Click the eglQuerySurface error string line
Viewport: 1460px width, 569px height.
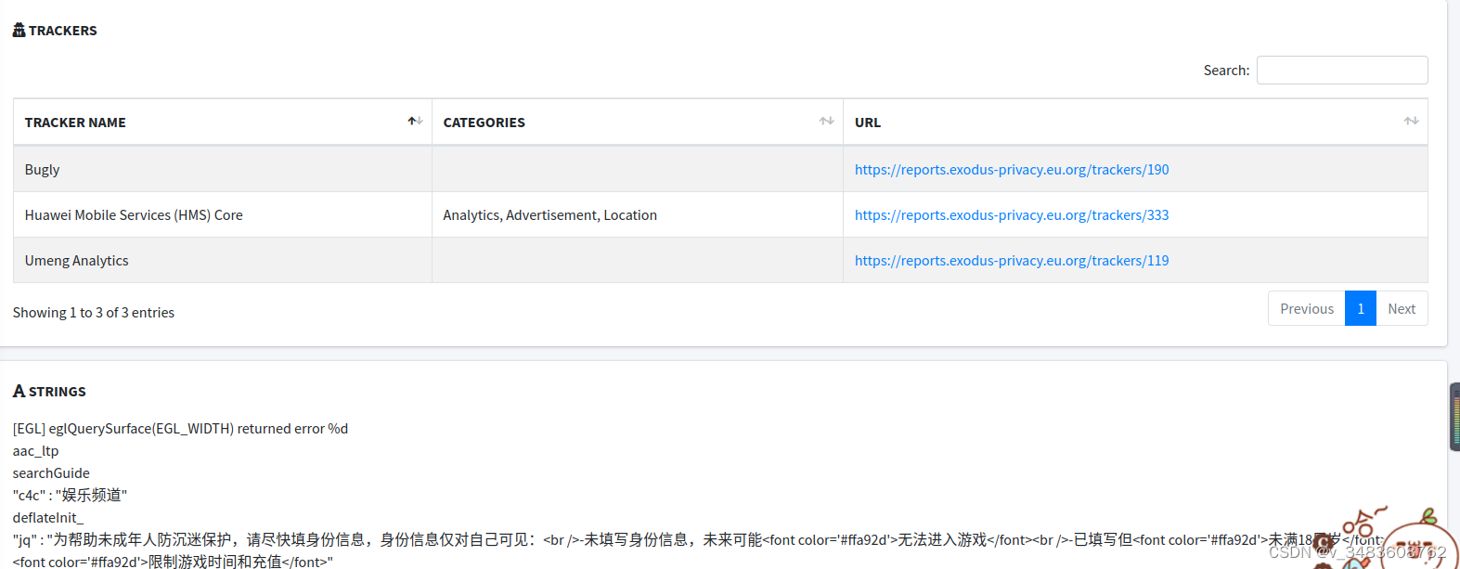point(180,428)
